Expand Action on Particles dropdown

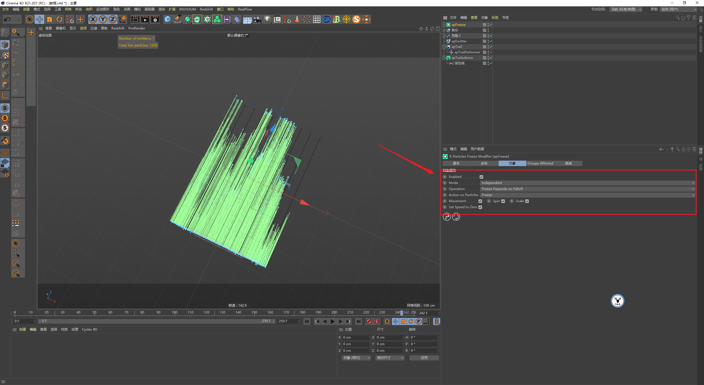[x=587, y=195]
